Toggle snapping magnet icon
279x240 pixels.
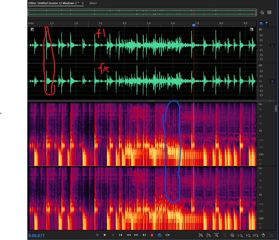coord(261,23)
